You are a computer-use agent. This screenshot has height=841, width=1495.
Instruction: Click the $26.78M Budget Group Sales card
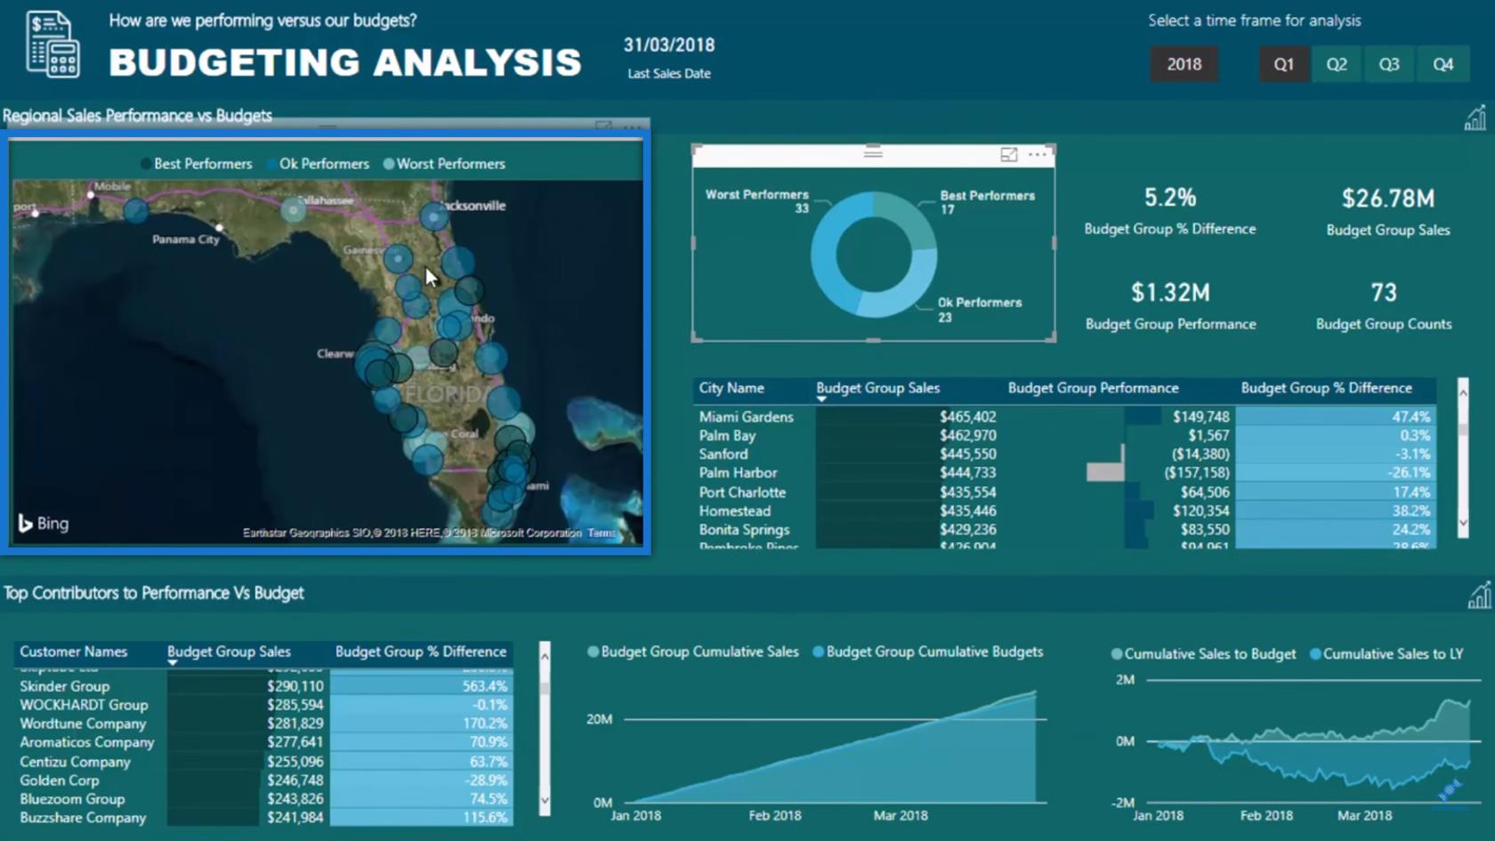pyautogui.click(x=1388, y=212)
